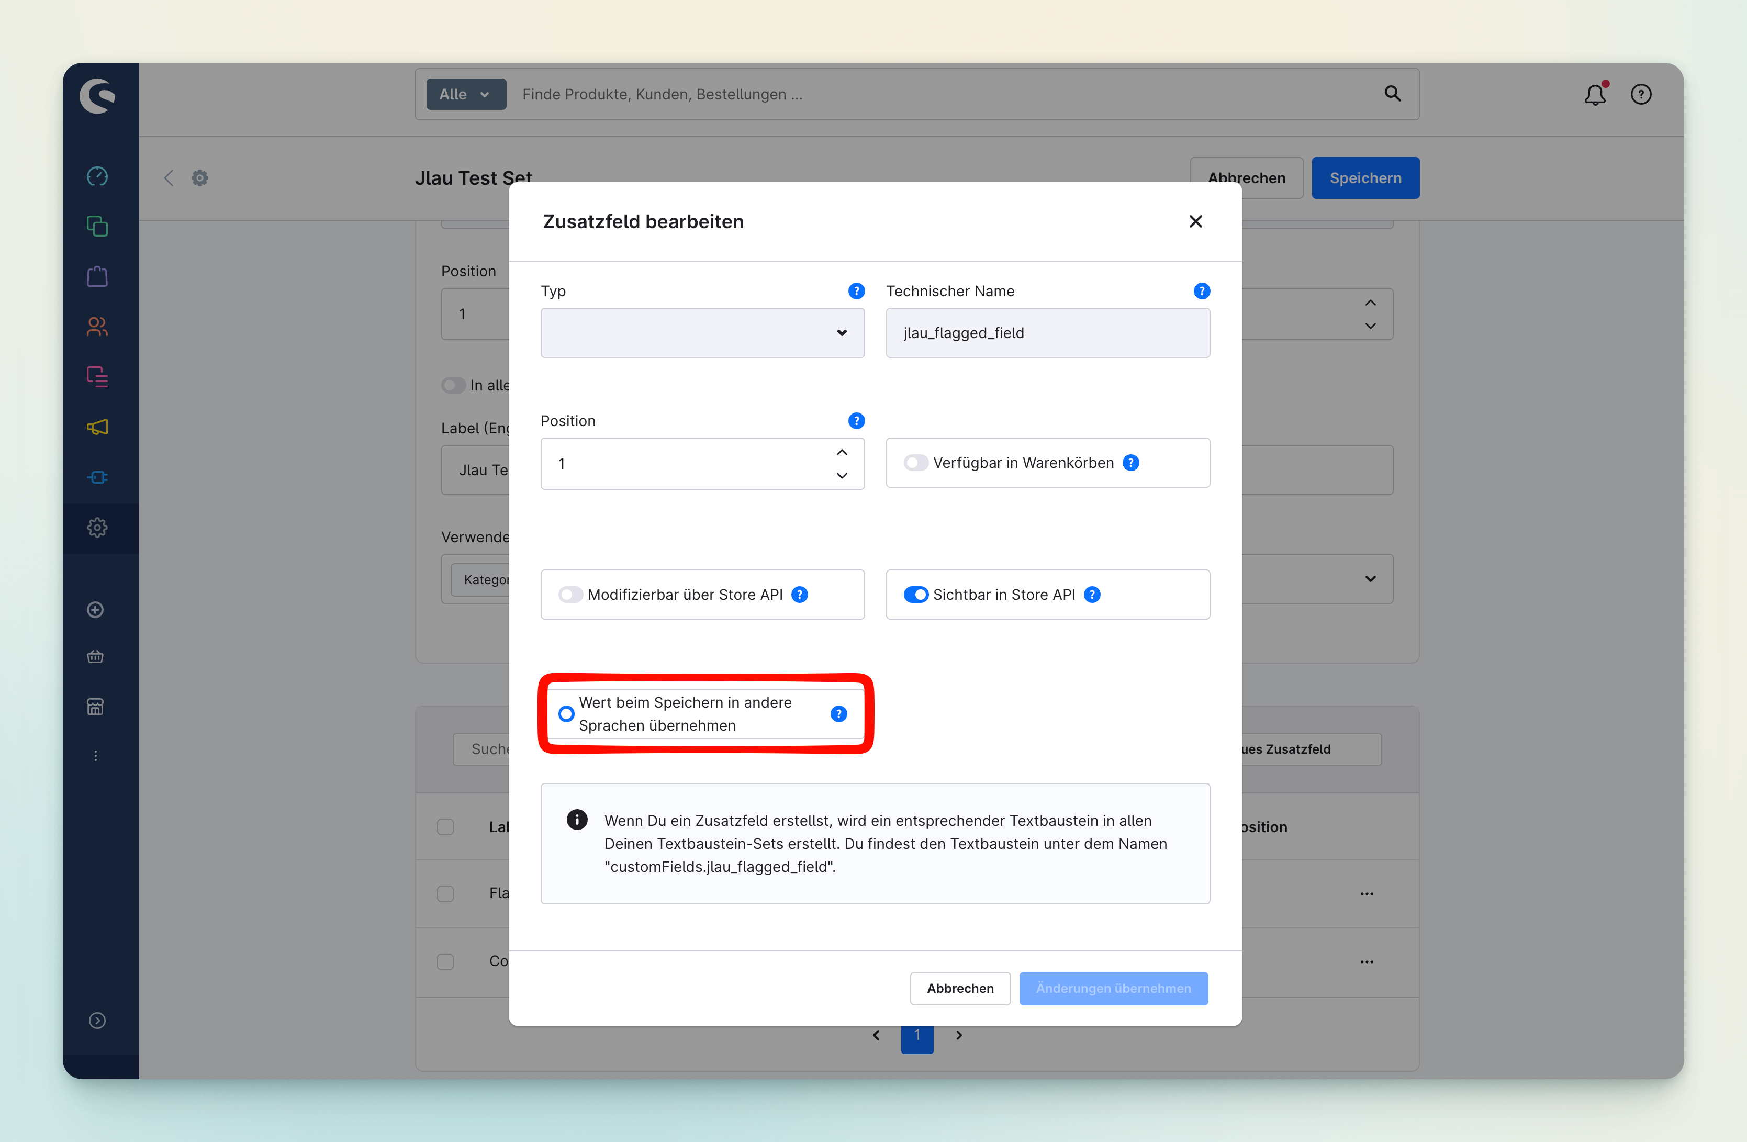The image size is (1747, 1142).
Task: Toggle Wert beim Speichern in andere Sprachen übernehmen
Action: [x=566, y=714]
